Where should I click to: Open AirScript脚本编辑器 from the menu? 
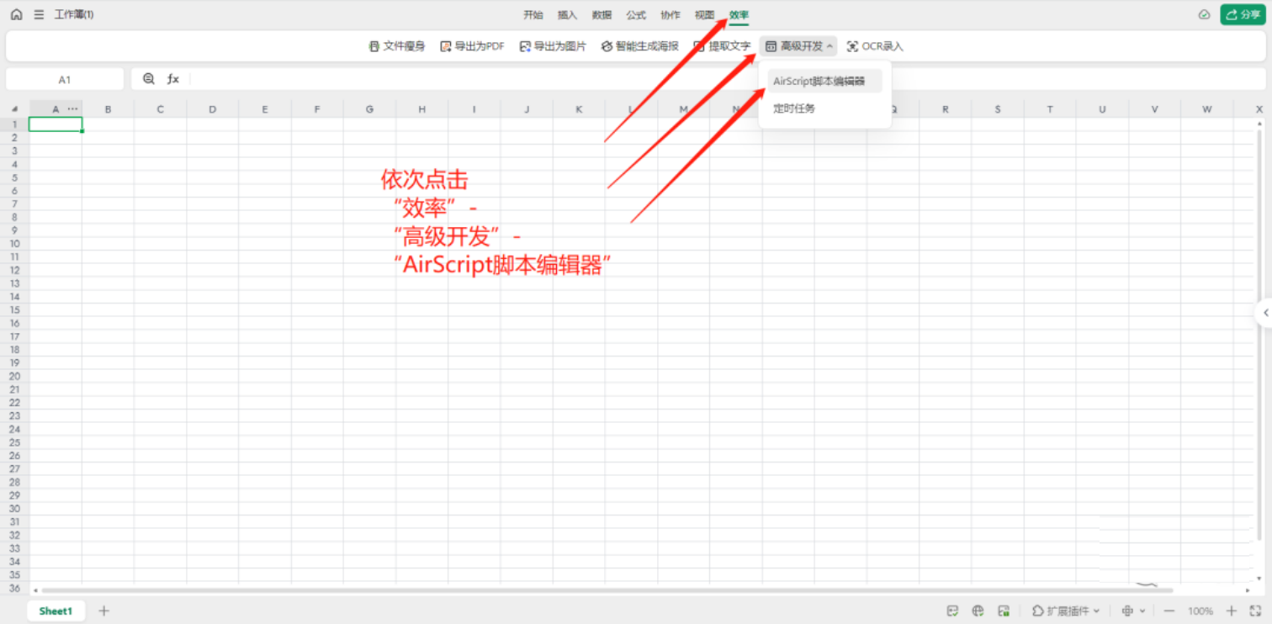pyautogui.click(x=824, y=82)
